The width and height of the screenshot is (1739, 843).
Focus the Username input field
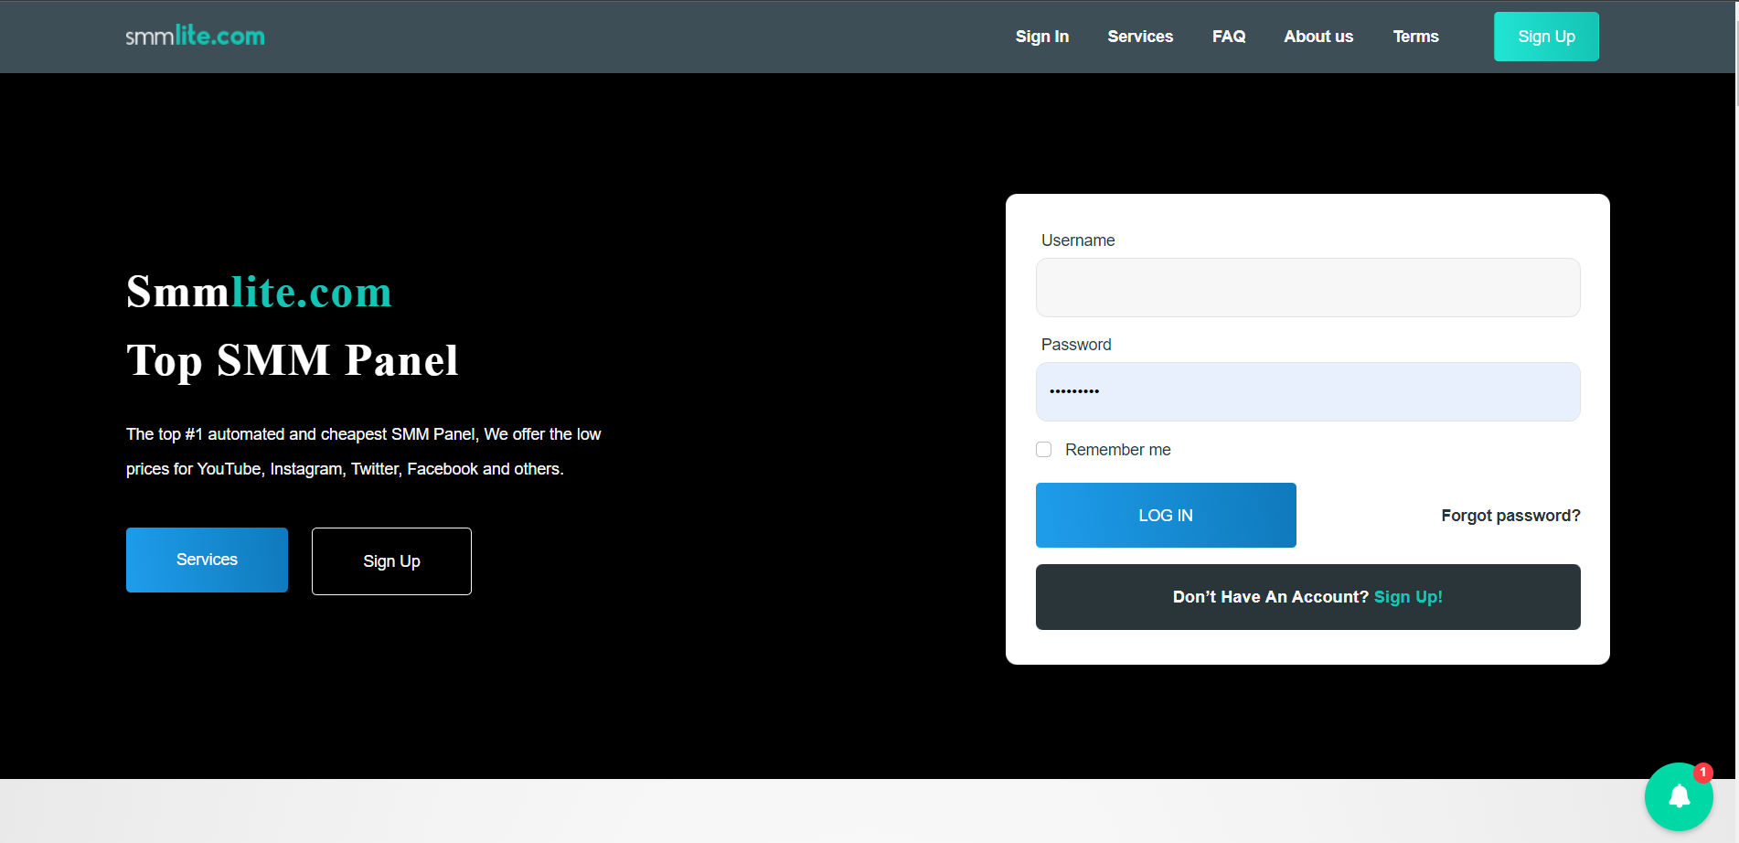click(1307, 288)
